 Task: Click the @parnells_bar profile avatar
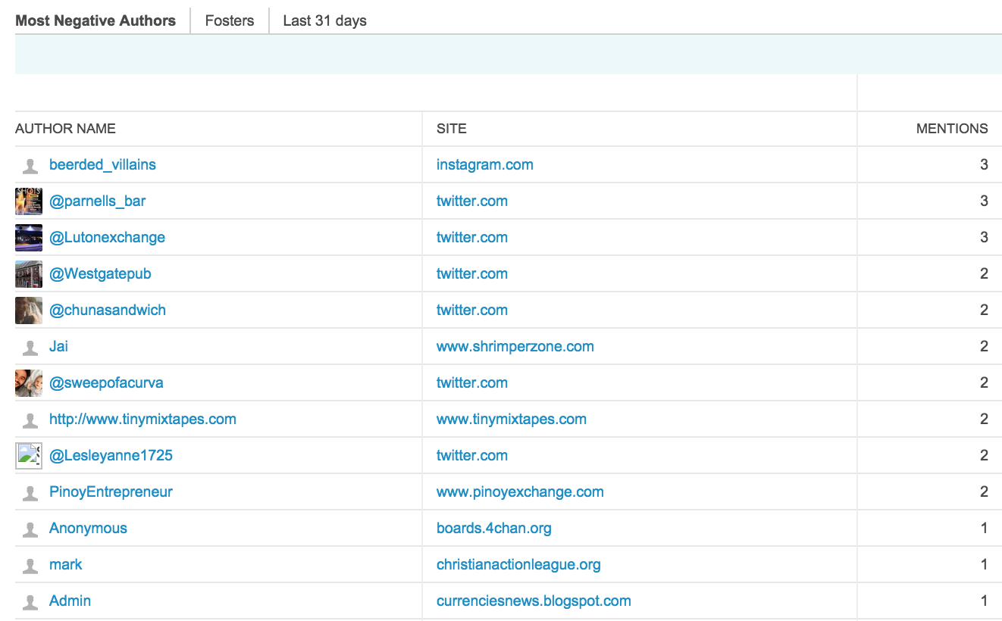(x=29, y=201)
